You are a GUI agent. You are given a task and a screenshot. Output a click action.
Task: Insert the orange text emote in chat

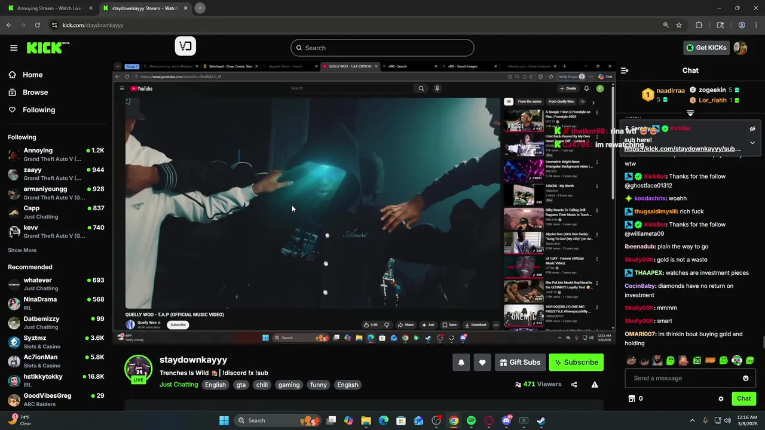[711, 360]
